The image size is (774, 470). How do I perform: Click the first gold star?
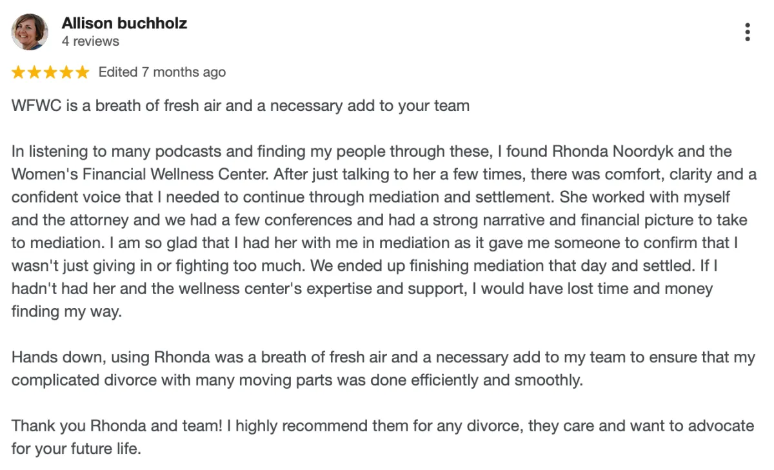click(18, 72)
